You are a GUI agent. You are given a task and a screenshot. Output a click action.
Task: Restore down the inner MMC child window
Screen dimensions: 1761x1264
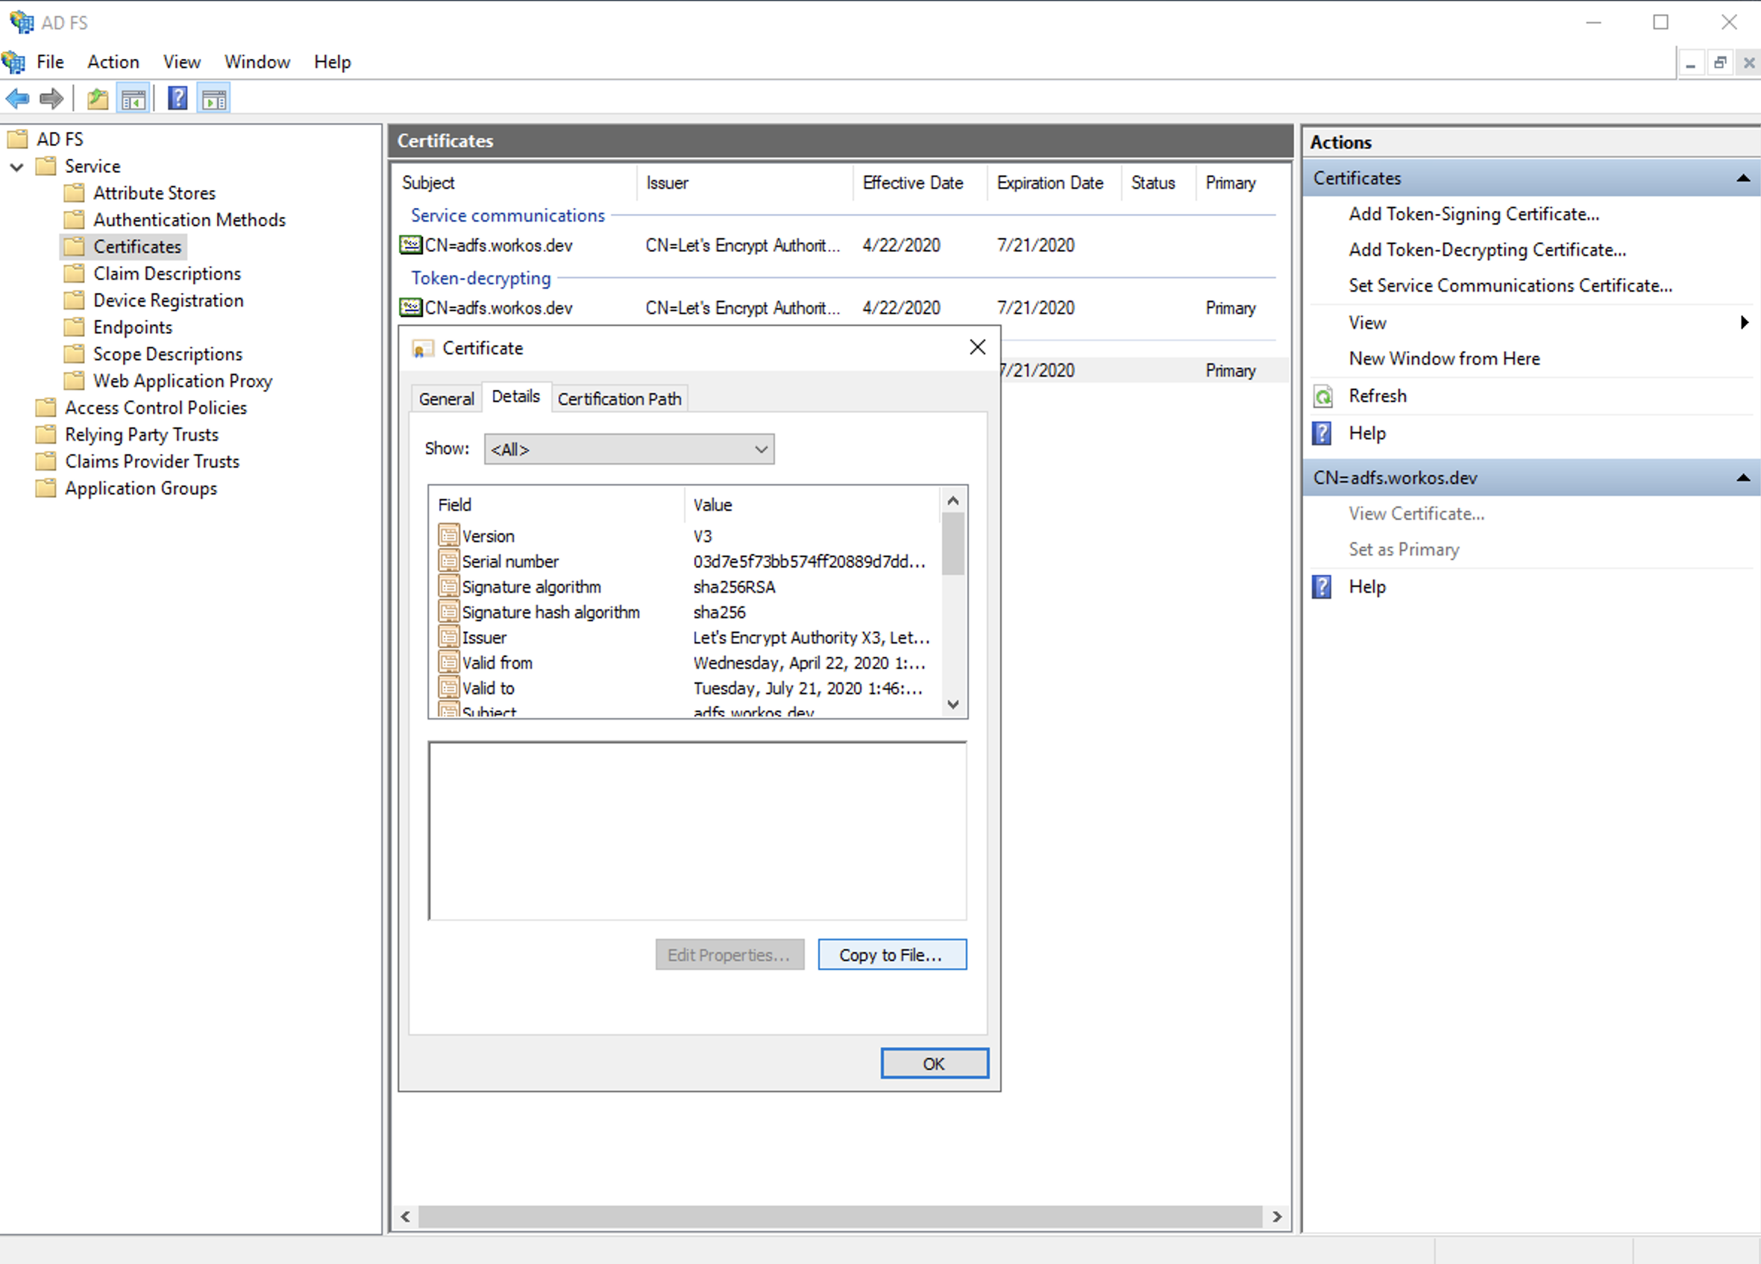click(1720, 62)
